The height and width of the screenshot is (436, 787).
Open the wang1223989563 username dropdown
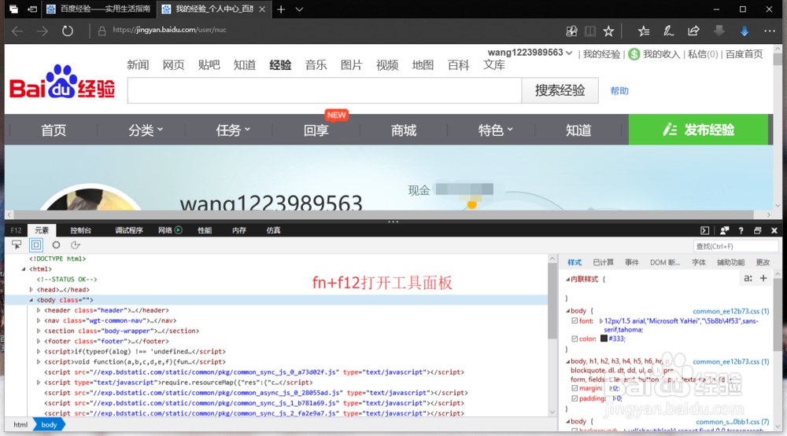click(530, 53)
